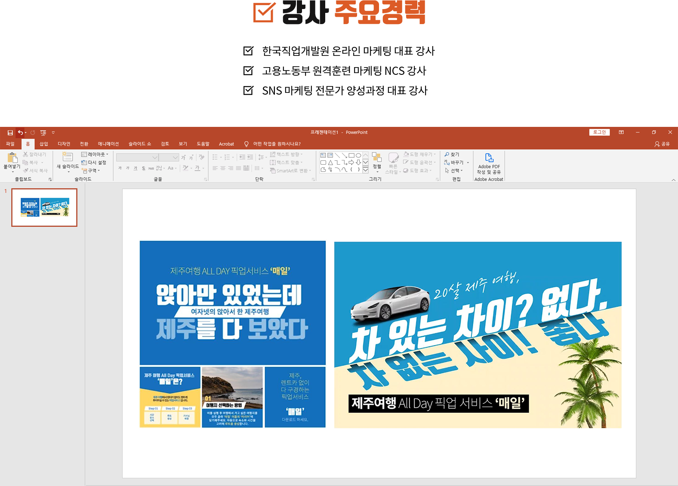Open the 전환 tab

(84, 144)
